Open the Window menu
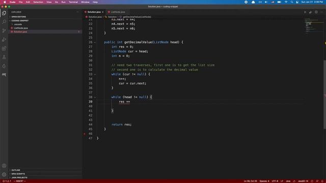 pyautogui.click(x=85, y=2)
